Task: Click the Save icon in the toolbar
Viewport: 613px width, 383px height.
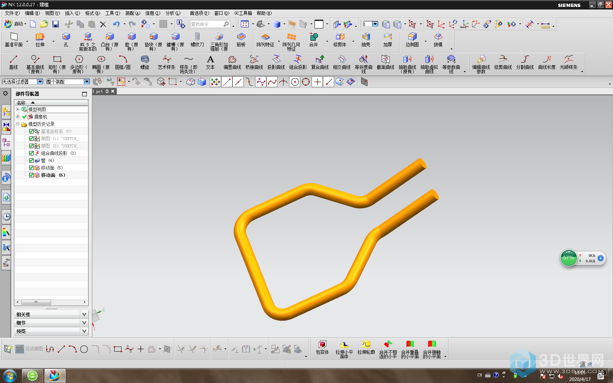Action: click(55, 24)
